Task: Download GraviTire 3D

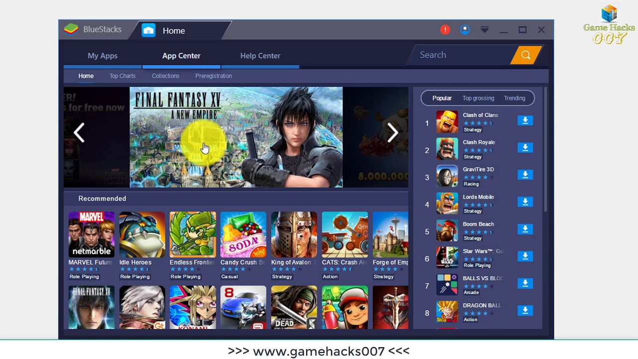Action: click(525, 175)
